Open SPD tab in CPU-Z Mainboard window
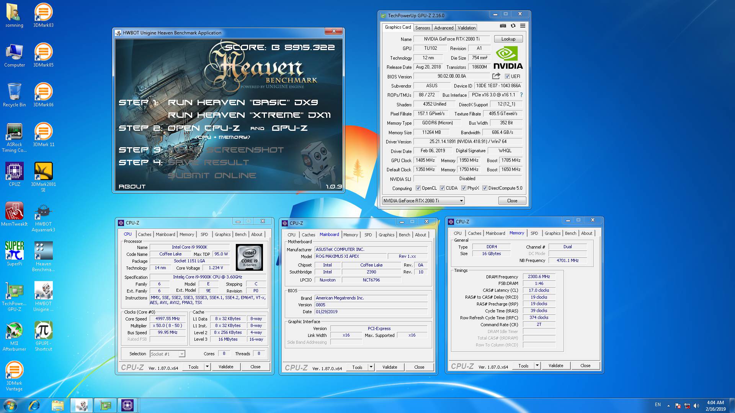Viewport: 735px width, 413px height. point(368,235)
